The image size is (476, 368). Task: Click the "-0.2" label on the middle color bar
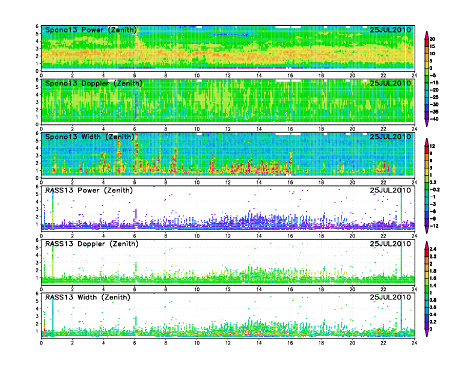click(435, 190)
